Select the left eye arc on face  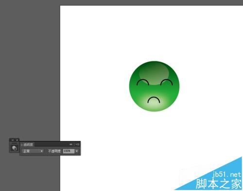coord(143,82)
